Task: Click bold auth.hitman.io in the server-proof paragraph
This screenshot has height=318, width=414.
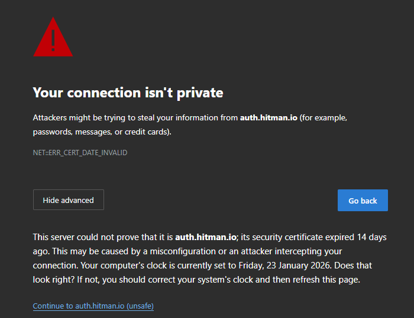Action: 205,237
